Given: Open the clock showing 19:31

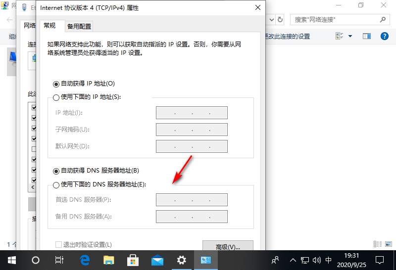Looking at the screenshot, I should pyautogui.click(x=351, y=260).
